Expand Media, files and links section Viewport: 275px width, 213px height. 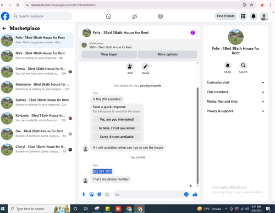[235, 102]
